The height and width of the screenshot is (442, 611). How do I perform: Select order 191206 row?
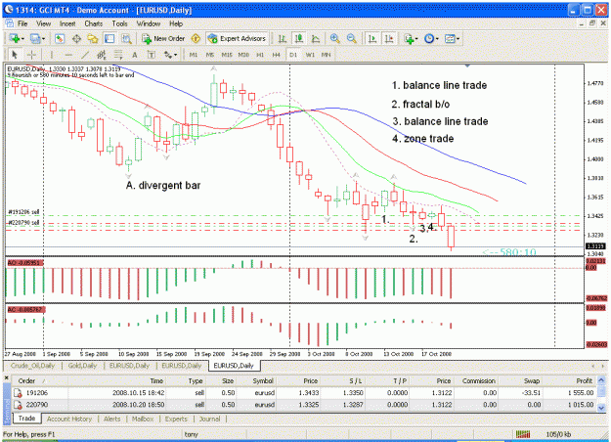(304, 393)
